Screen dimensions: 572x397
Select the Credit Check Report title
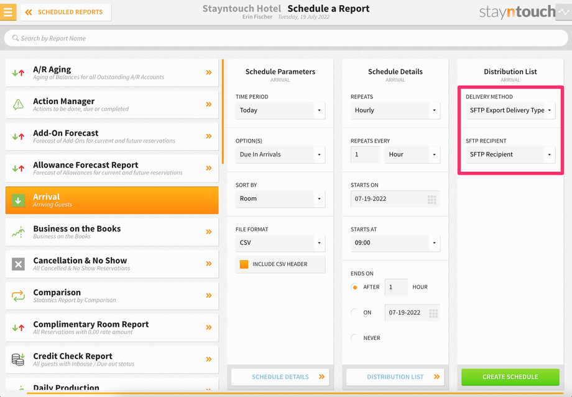click(x=73, y=356)
